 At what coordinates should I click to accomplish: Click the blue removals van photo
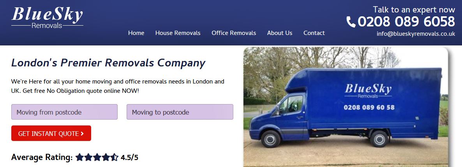pyautogui.click(x=346, y=107)
